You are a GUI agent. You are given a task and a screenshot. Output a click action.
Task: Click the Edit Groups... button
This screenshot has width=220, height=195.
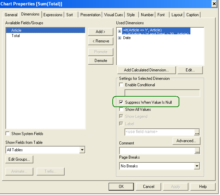19,159
